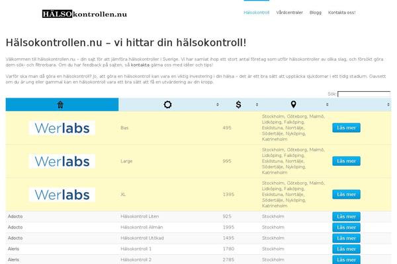
Task: Follow the bold 'kontakta' link in intro text
Action: [x=140, y=65]
